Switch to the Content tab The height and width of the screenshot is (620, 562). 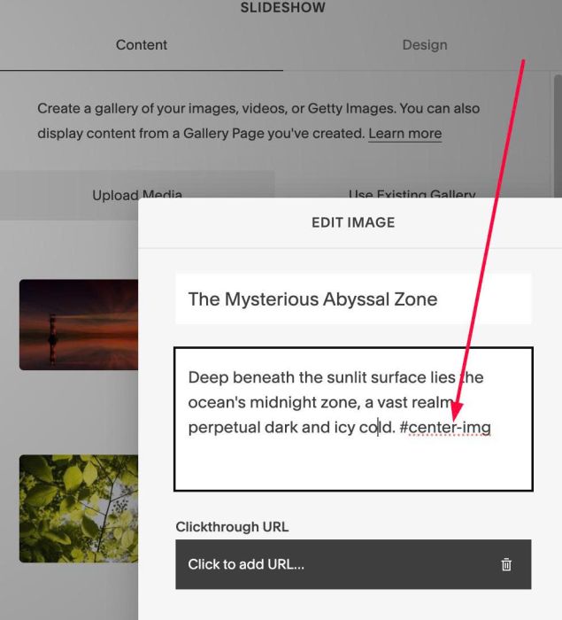coord(142,44)
